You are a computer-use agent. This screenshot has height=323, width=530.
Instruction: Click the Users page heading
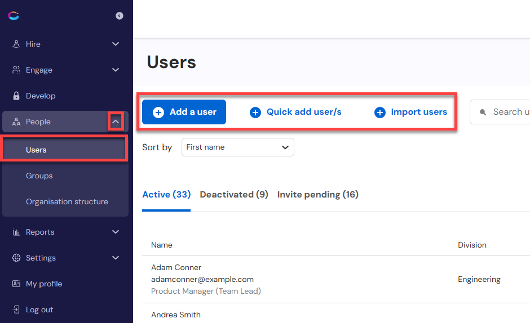pos(171,62)
